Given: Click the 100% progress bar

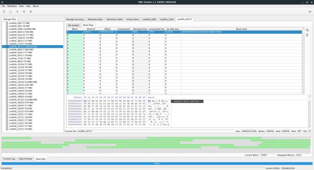Looking at the screenshot, I should point(157,164).
